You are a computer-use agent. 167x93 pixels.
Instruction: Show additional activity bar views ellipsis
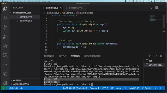coord(5,65)
